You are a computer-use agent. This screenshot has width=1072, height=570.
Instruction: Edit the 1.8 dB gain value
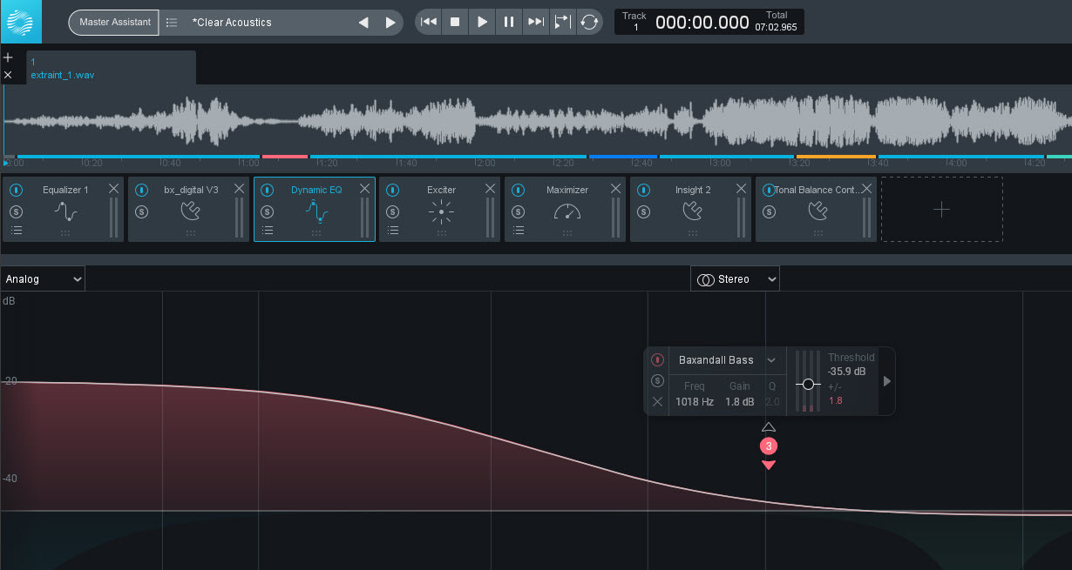pyautogui.click(x=739, y=402)
